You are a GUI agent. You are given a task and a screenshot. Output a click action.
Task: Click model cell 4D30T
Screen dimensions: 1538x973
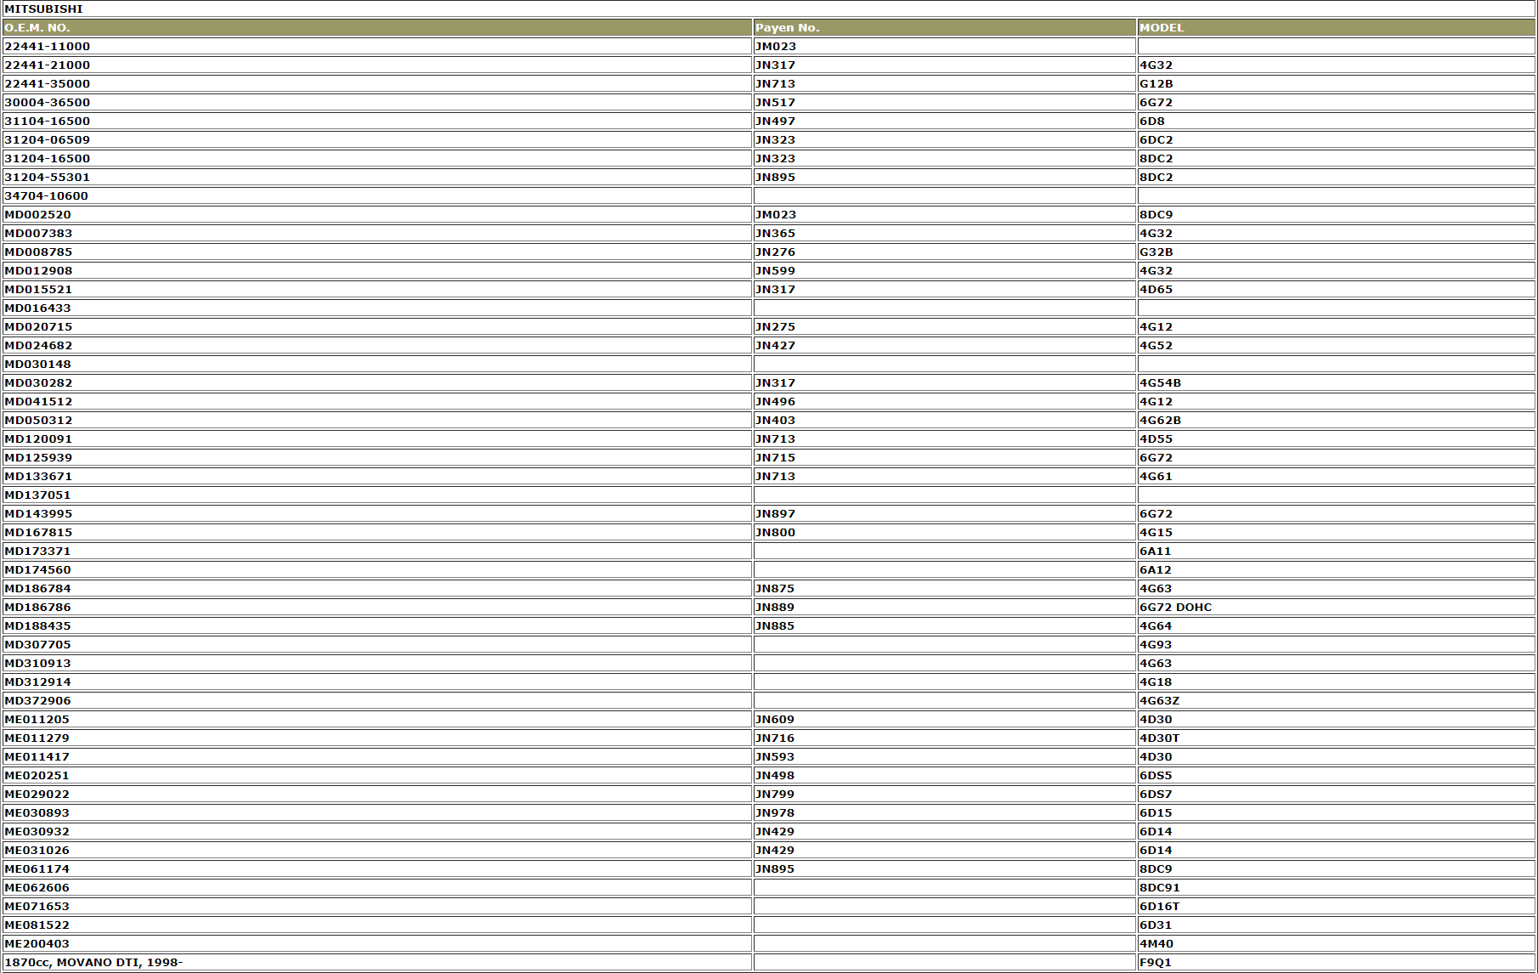pyautogui.click(x=1337, y=738)
